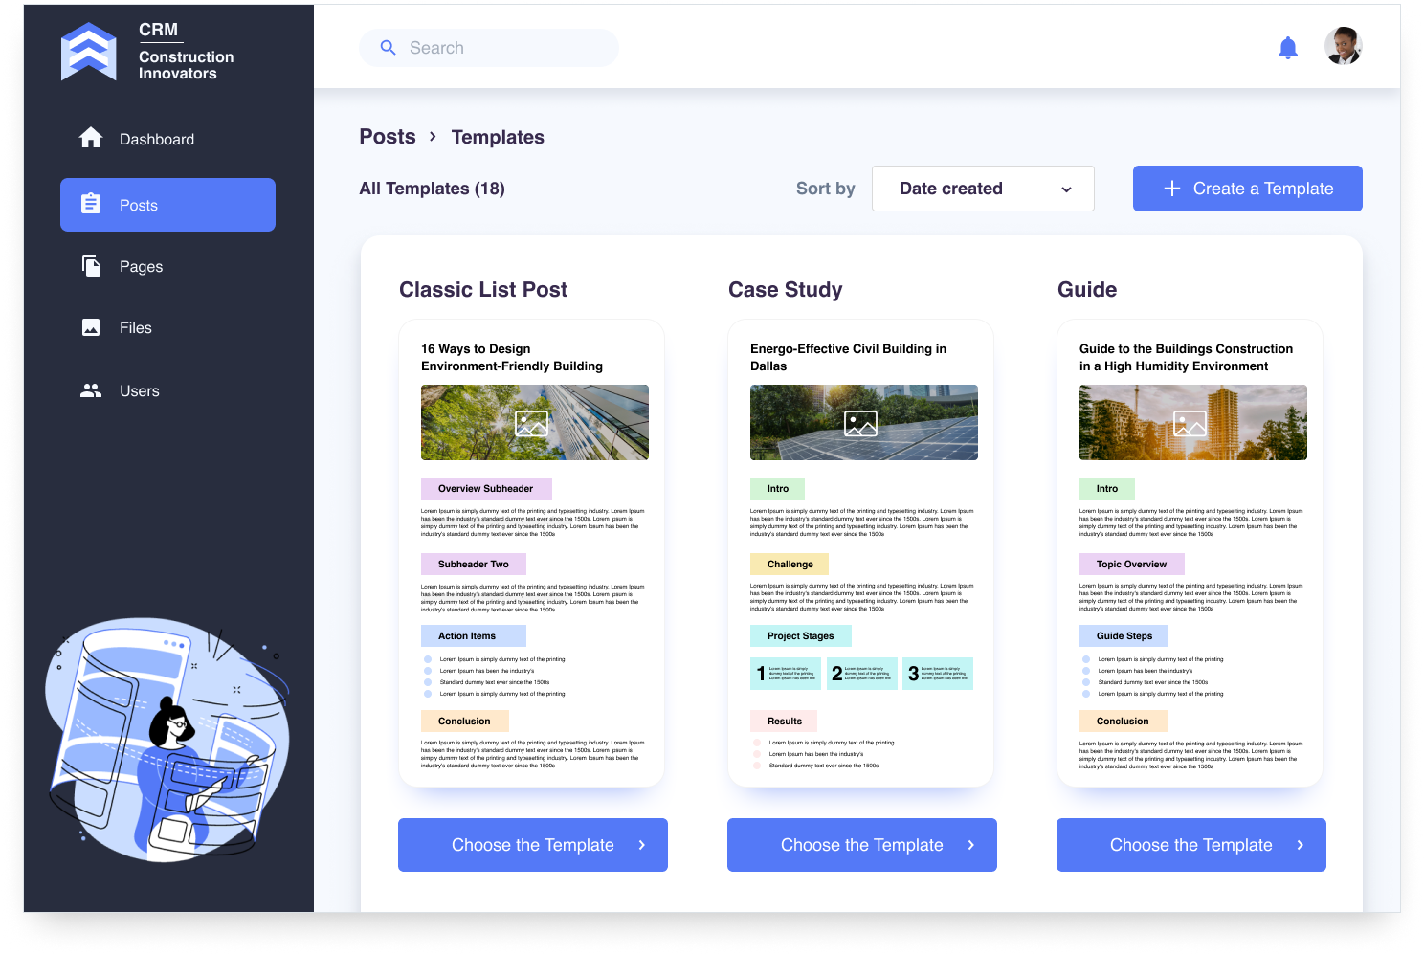The width and height of the screenshot is (1424, 955).
Task: Click the Posts breadcrumb link
Action: [x=388, y=137]
